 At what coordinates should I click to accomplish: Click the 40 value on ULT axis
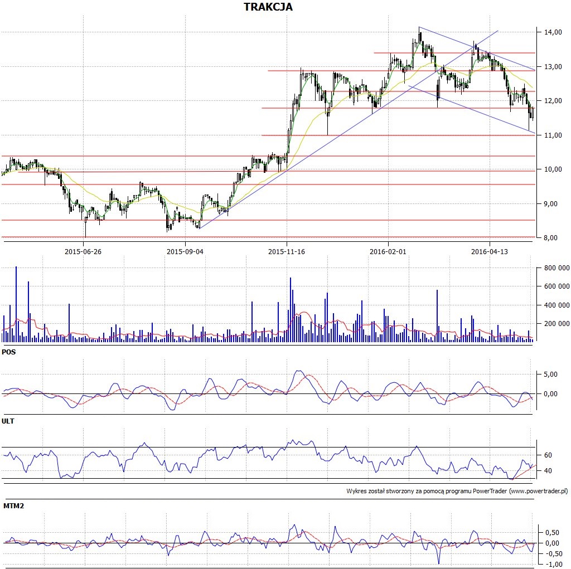(548, 471)
